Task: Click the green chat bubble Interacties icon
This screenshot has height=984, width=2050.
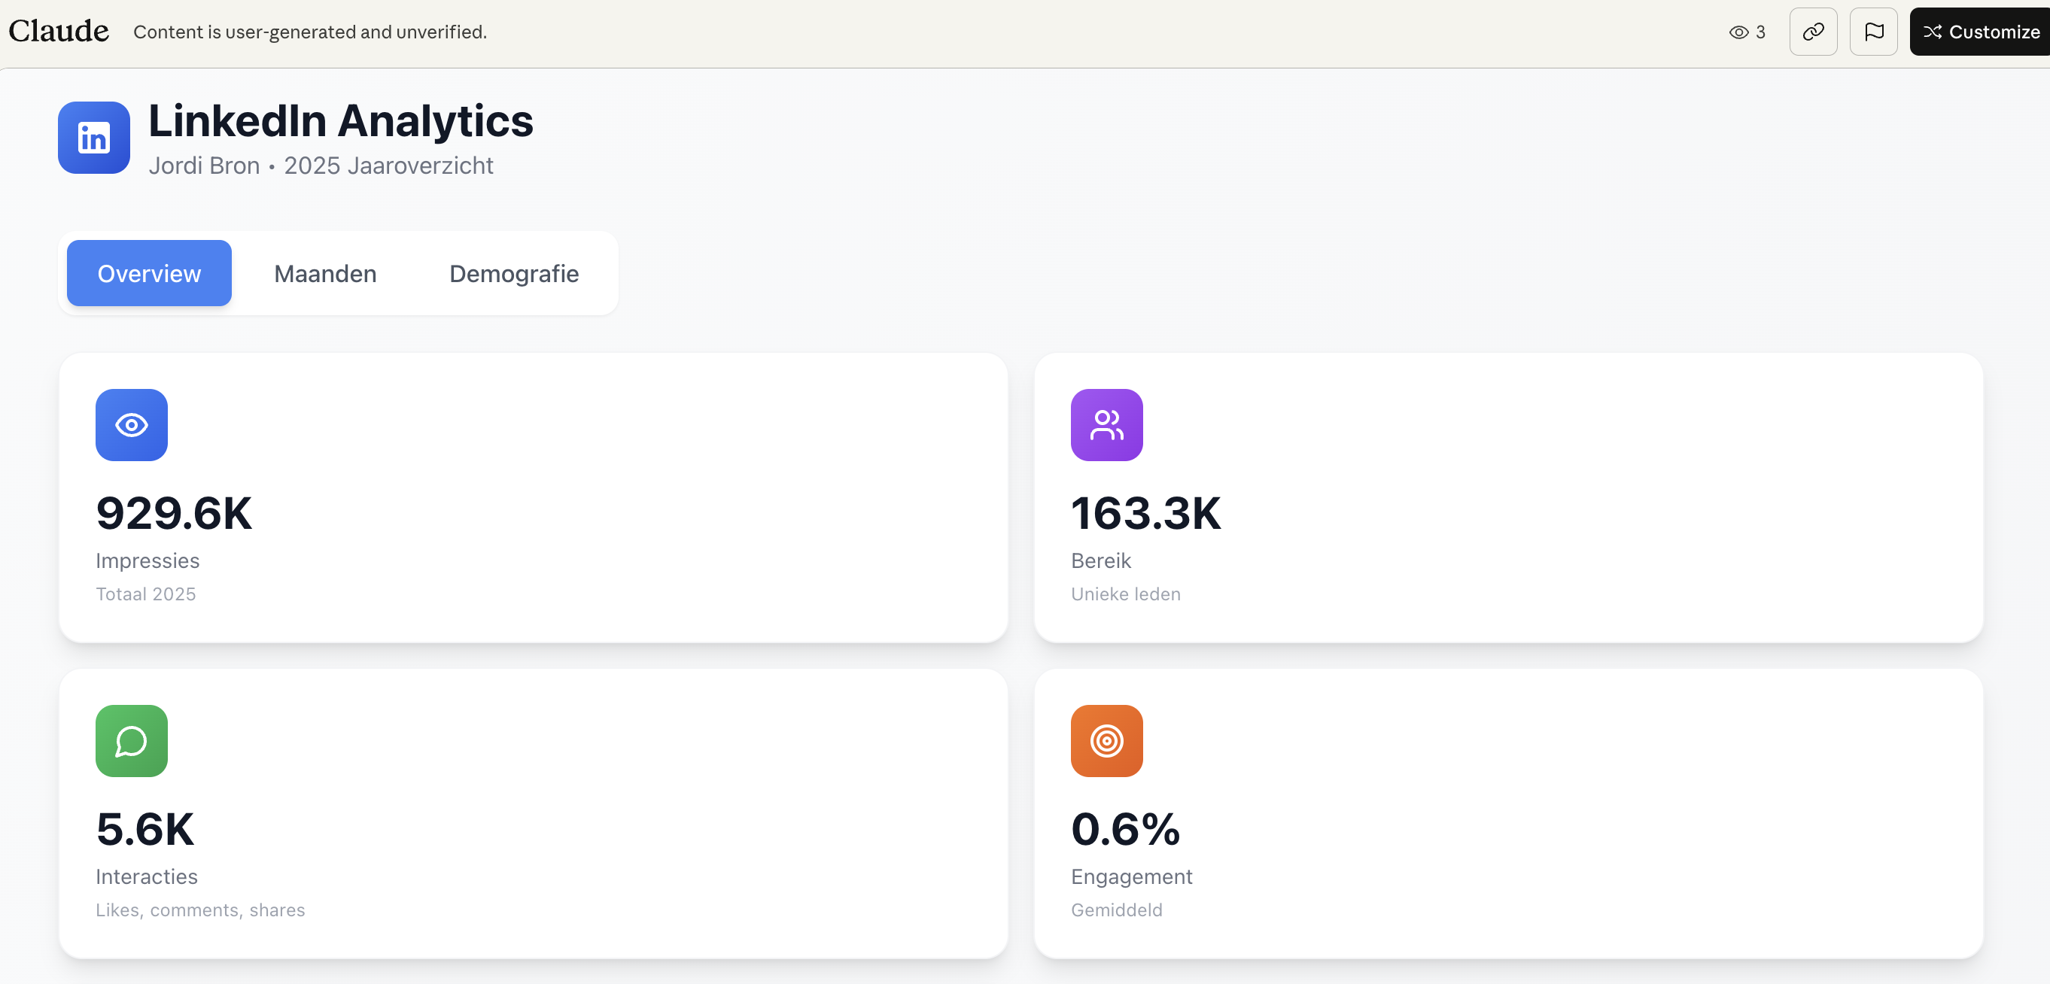Action: click(131, 740)
